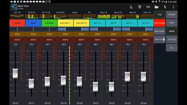Tap the up-down arrows sync icon
The image size is (187, 105).
point(165,7)
